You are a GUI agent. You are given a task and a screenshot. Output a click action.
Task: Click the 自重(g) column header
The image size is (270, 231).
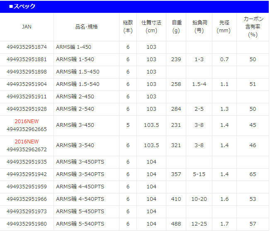click(176, 26)
